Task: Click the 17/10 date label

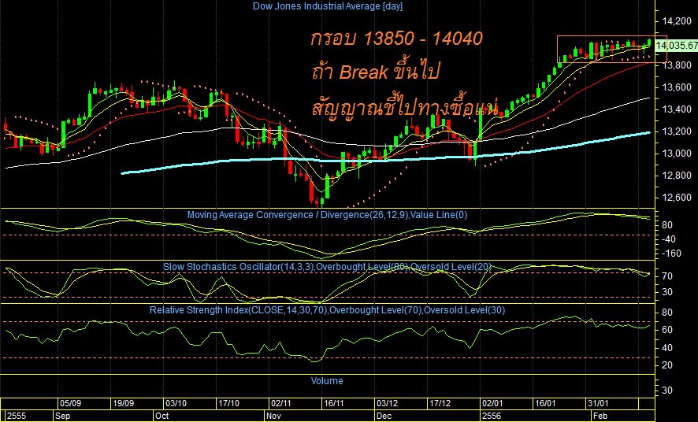Action: pyautogui.click(x=228, y=404)
